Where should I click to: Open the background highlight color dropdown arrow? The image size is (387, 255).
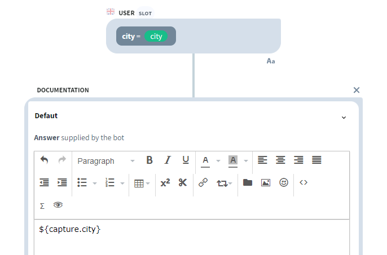coord(246,161)
